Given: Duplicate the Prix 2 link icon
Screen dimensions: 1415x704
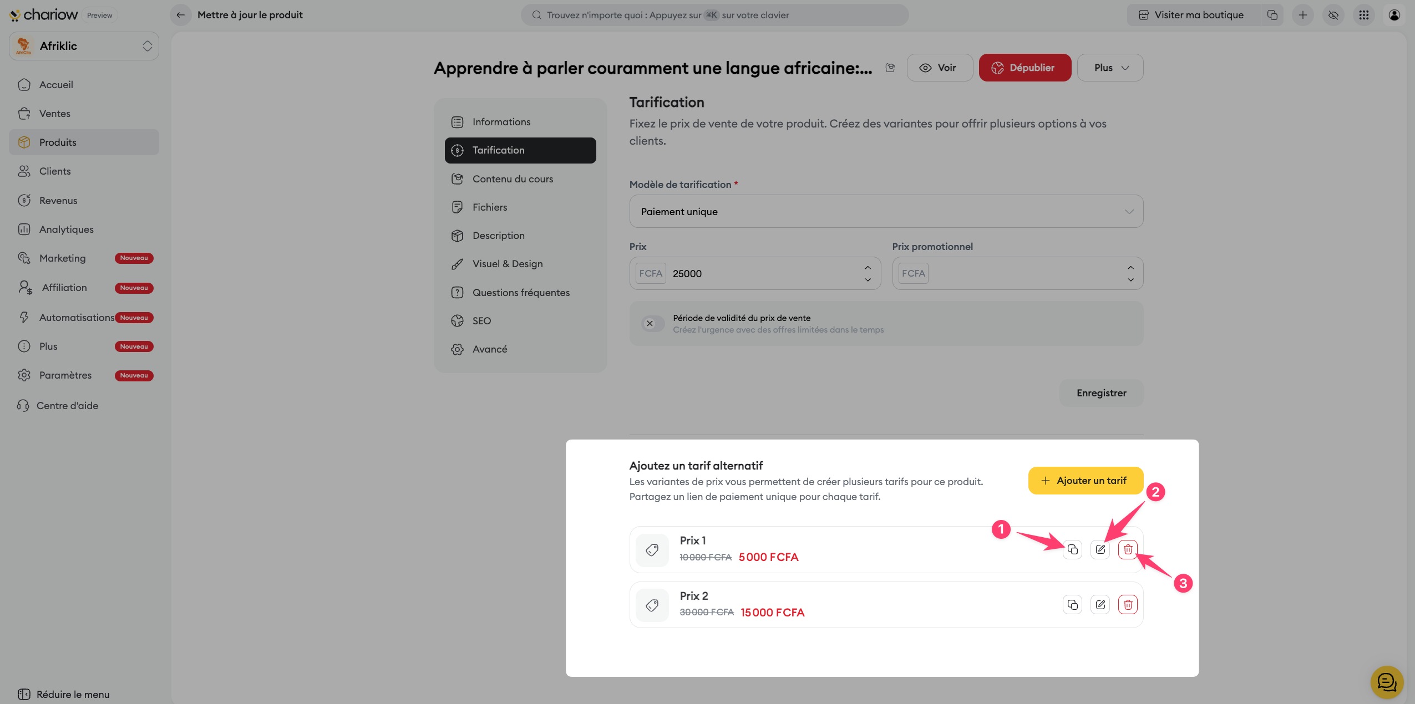Looking at the screenshot, I should point(1072,605).
